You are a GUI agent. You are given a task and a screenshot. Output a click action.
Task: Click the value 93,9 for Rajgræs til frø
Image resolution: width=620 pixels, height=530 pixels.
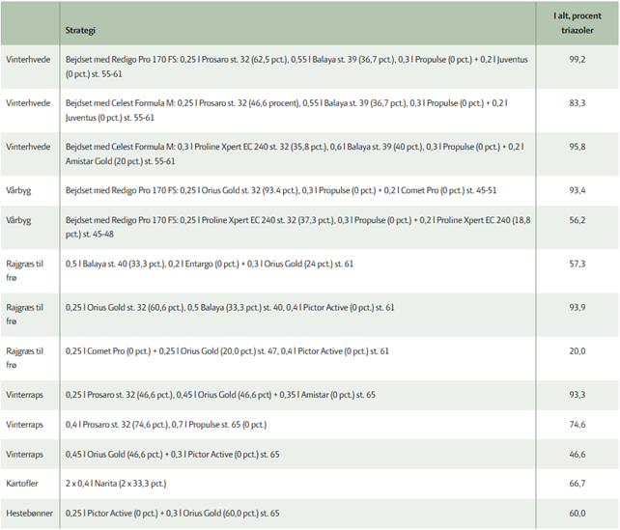coord(578,308)
